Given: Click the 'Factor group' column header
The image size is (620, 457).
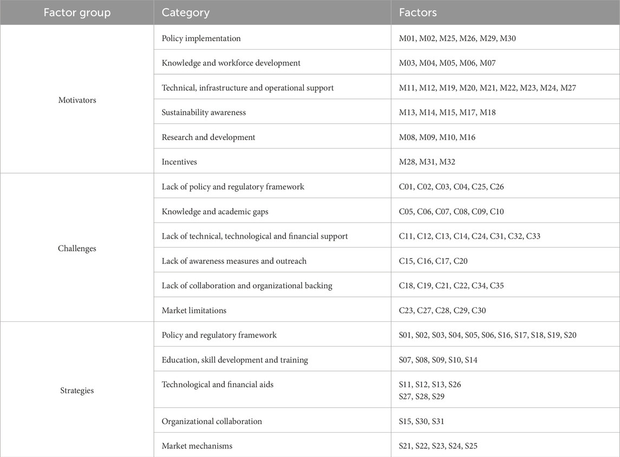Looking at the screenshot, I should coord(77,12).
